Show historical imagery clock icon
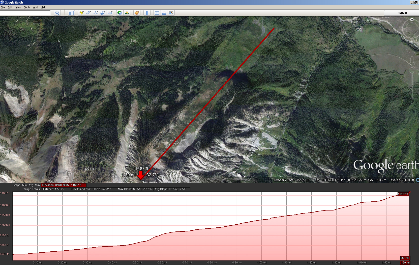Viewport: 419px width, 265px height. [120, 13]
